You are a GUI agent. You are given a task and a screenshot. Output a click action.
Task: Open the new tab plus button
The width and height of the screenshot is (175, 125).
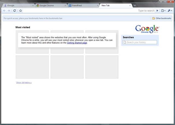[135, 5]
